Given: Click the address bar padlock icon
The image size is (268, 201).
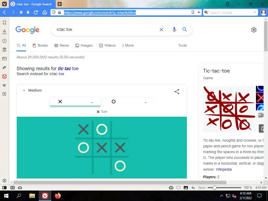Looking at the screenshot, I should pyautogui.click(x=59, y=13).
